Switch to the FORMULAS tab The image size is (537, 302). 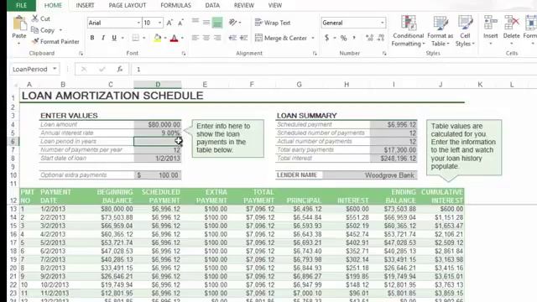coord(175,6)
